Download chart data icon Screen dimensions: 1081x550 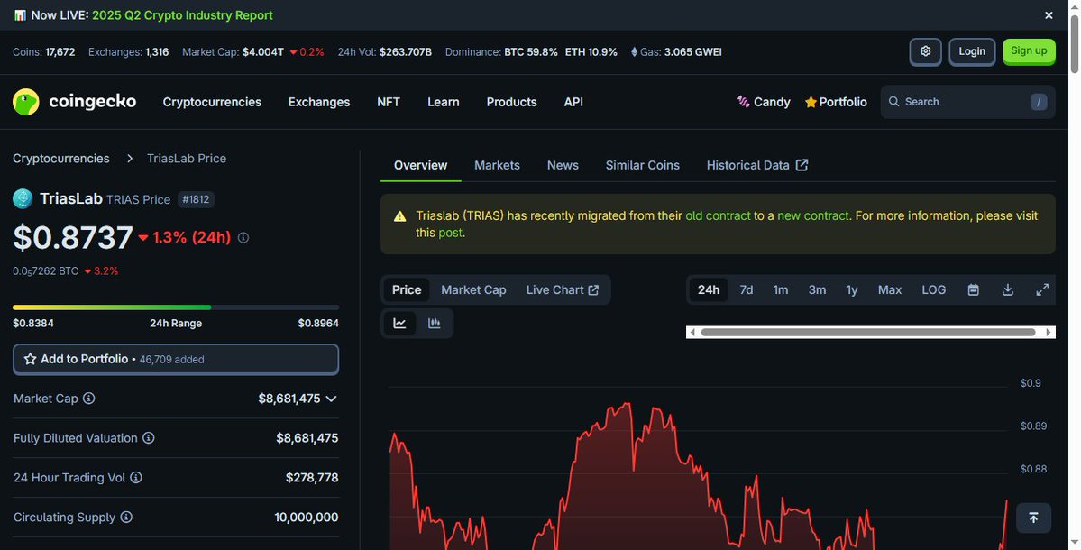(x=1007, y=290)
